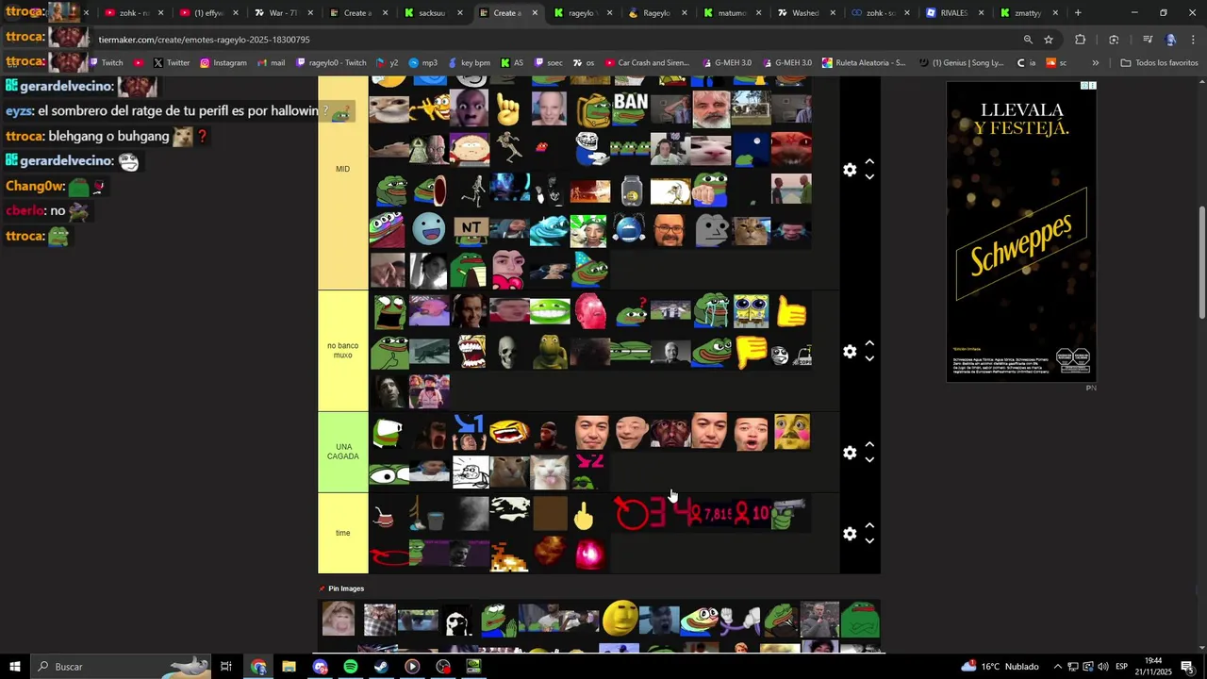The image size is (1207, 679).
Task: Click the Pin Images heading
Action: tap(346, 588)
